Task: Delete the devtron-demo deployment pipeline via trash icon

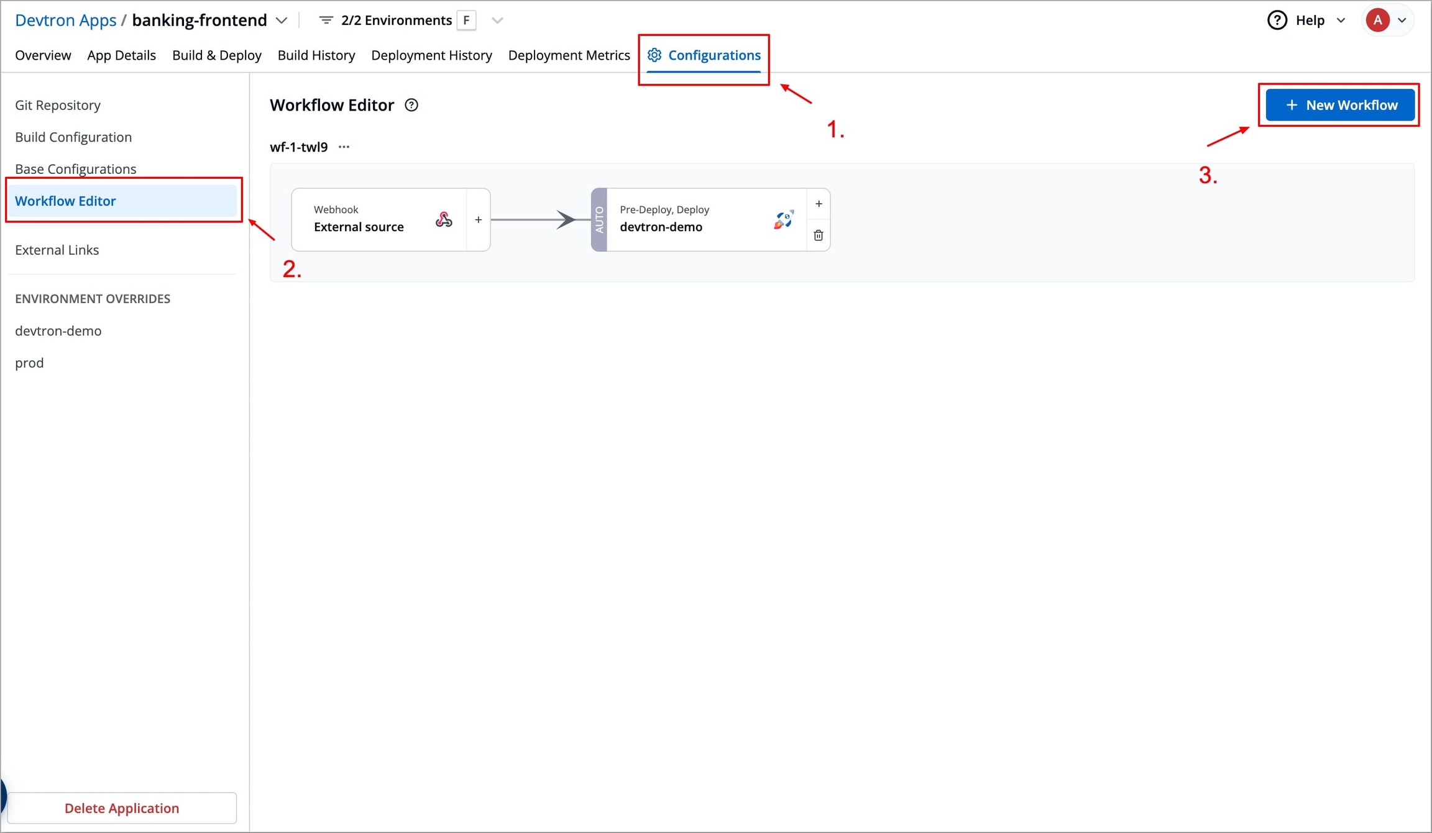Action: pos(819,235)
